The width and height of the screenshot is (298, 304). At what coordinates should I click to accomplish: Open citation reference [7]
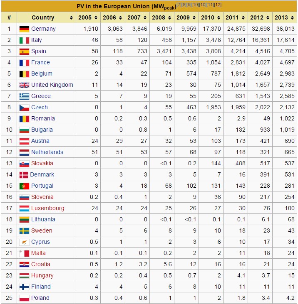[x=179, y=5]
